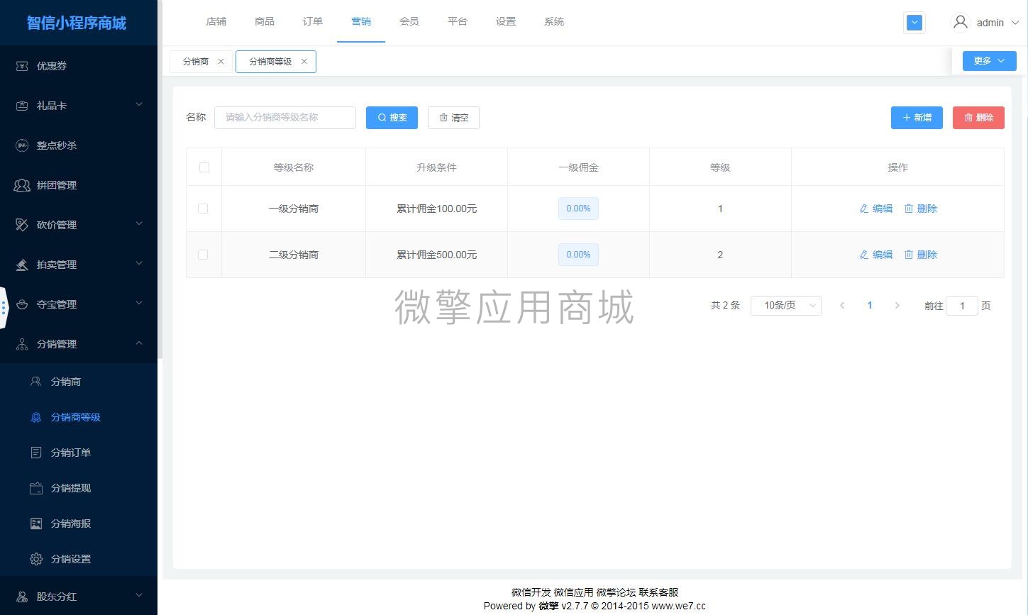Screen dimensions: 1028x615
Task: Click the 分销设置 gear icon
Action: (x=36, y=559)
